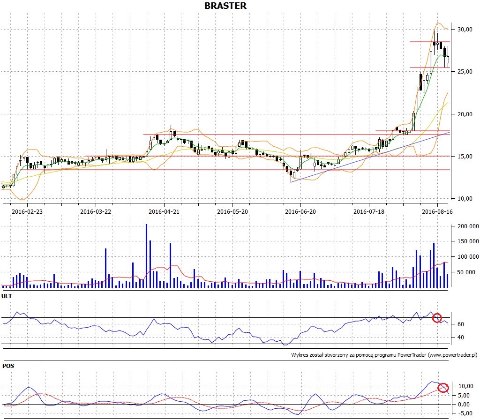480x420 pixels.
Task: Click the 2016-08-16 date label
Action: coord(437,211)
